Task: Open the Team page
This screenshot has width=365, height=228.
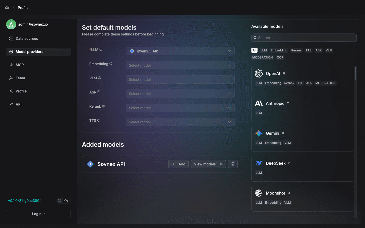Action: point(38,78)
